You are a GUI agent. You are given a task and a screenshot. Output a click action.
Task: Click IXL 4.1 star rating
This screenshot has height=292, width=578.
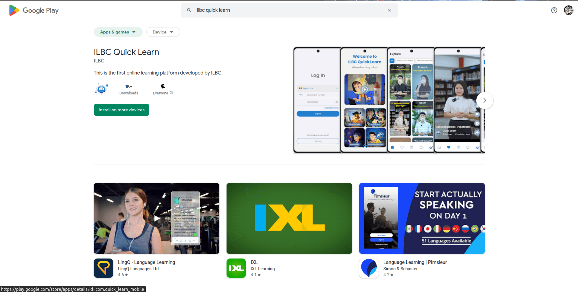point(256,275)
